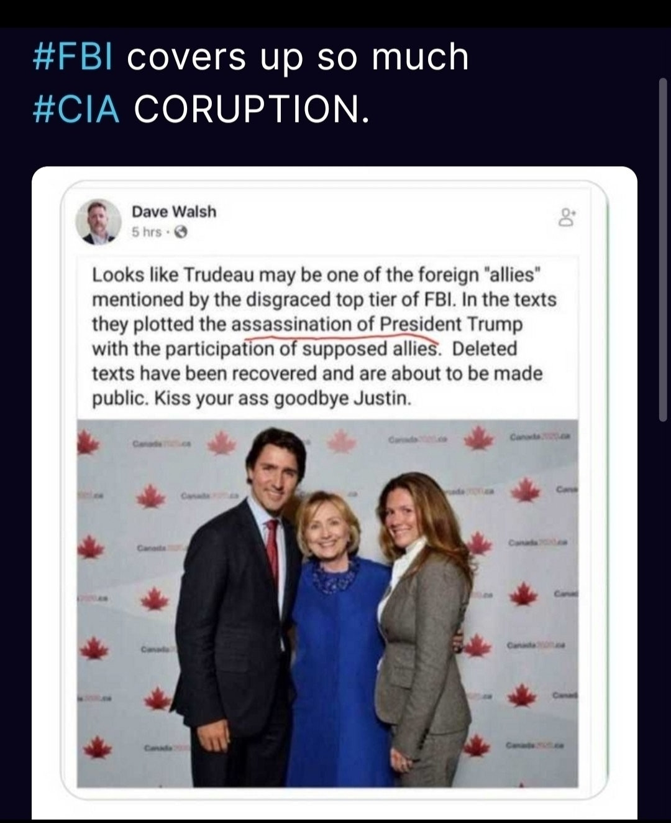671x823 pixels.
Task: Open the Dave Walsh name link
Action: click(174, 212)
